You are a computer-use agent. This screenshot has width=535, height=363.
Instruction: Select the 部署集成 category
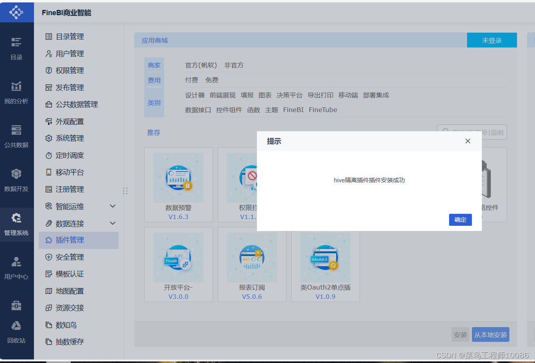point(376,95)
